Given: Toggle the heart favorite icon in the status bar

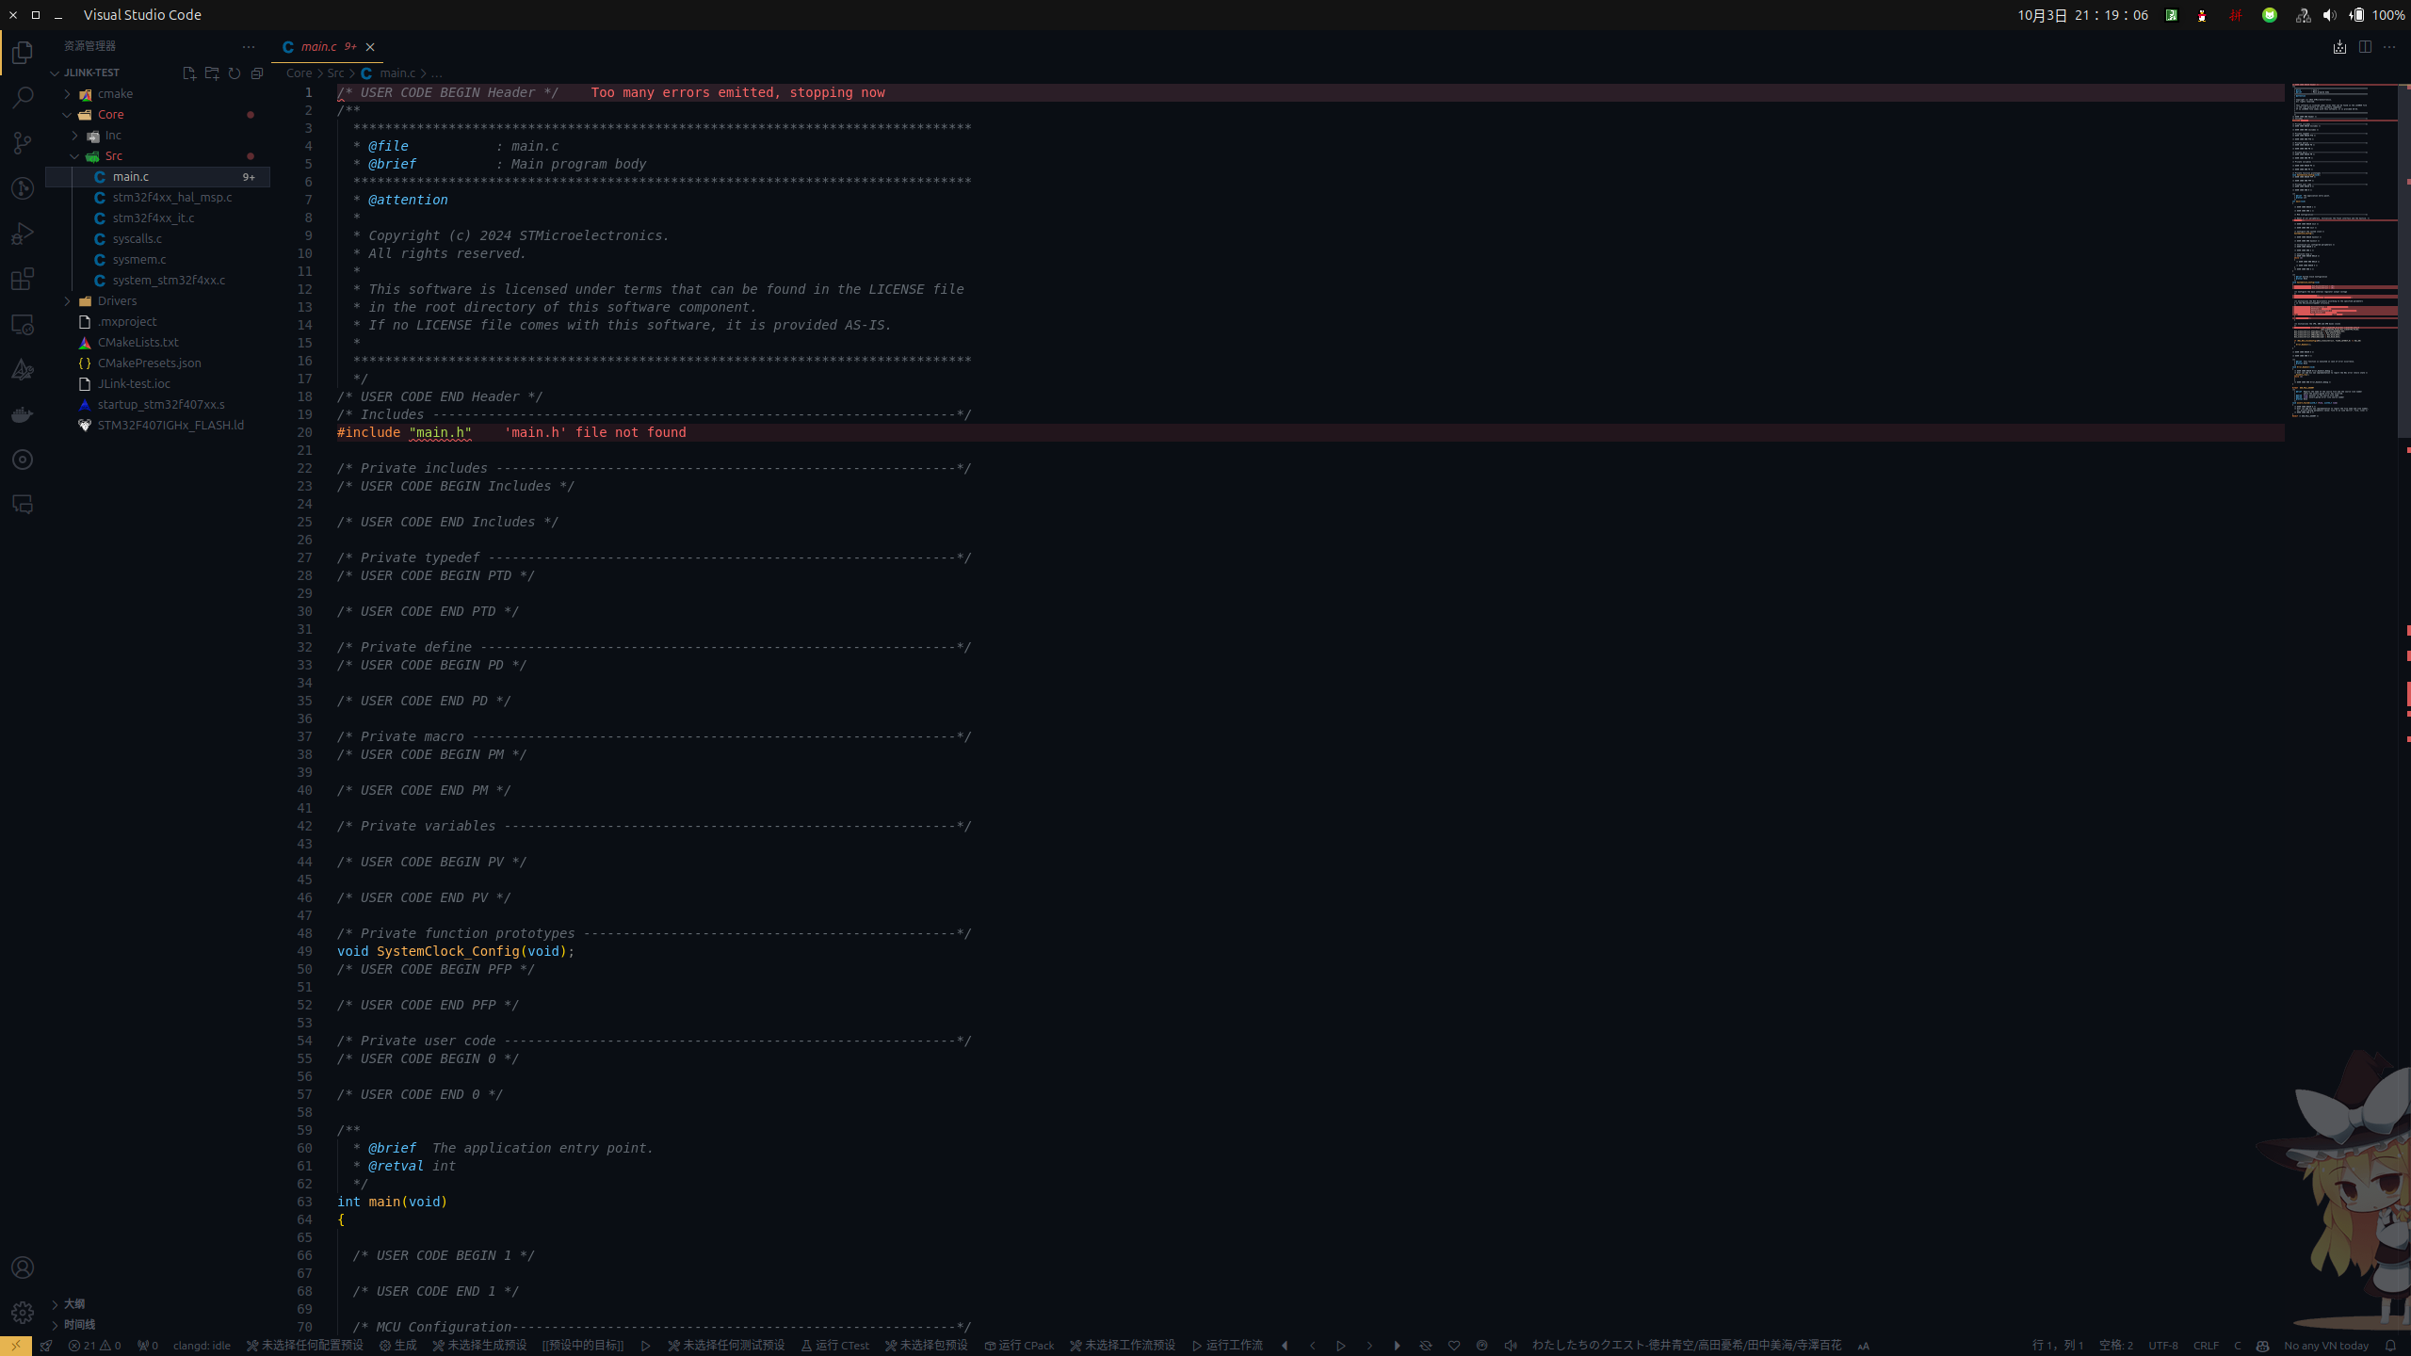Looking at the screenshot, I should (1454, 1346).
